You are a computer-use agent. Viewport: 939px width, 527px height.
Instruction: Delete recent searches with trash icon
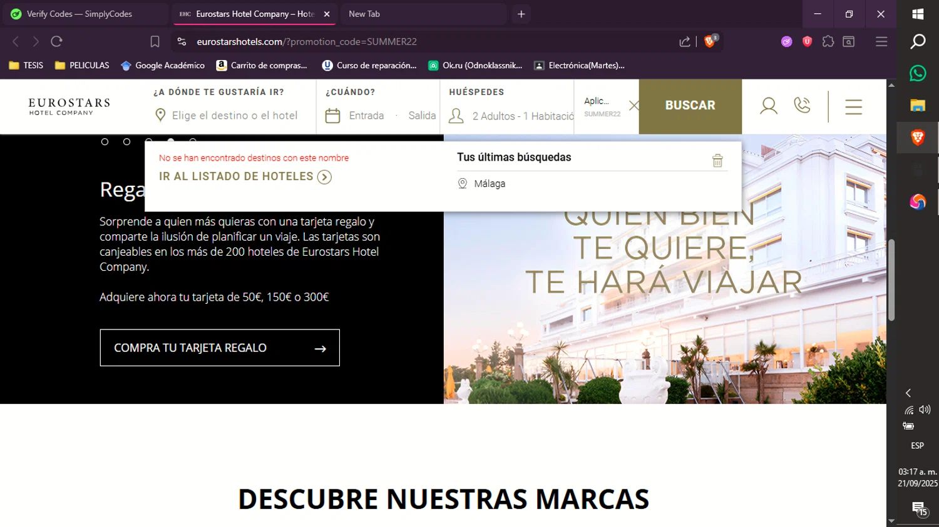[717, 161]
